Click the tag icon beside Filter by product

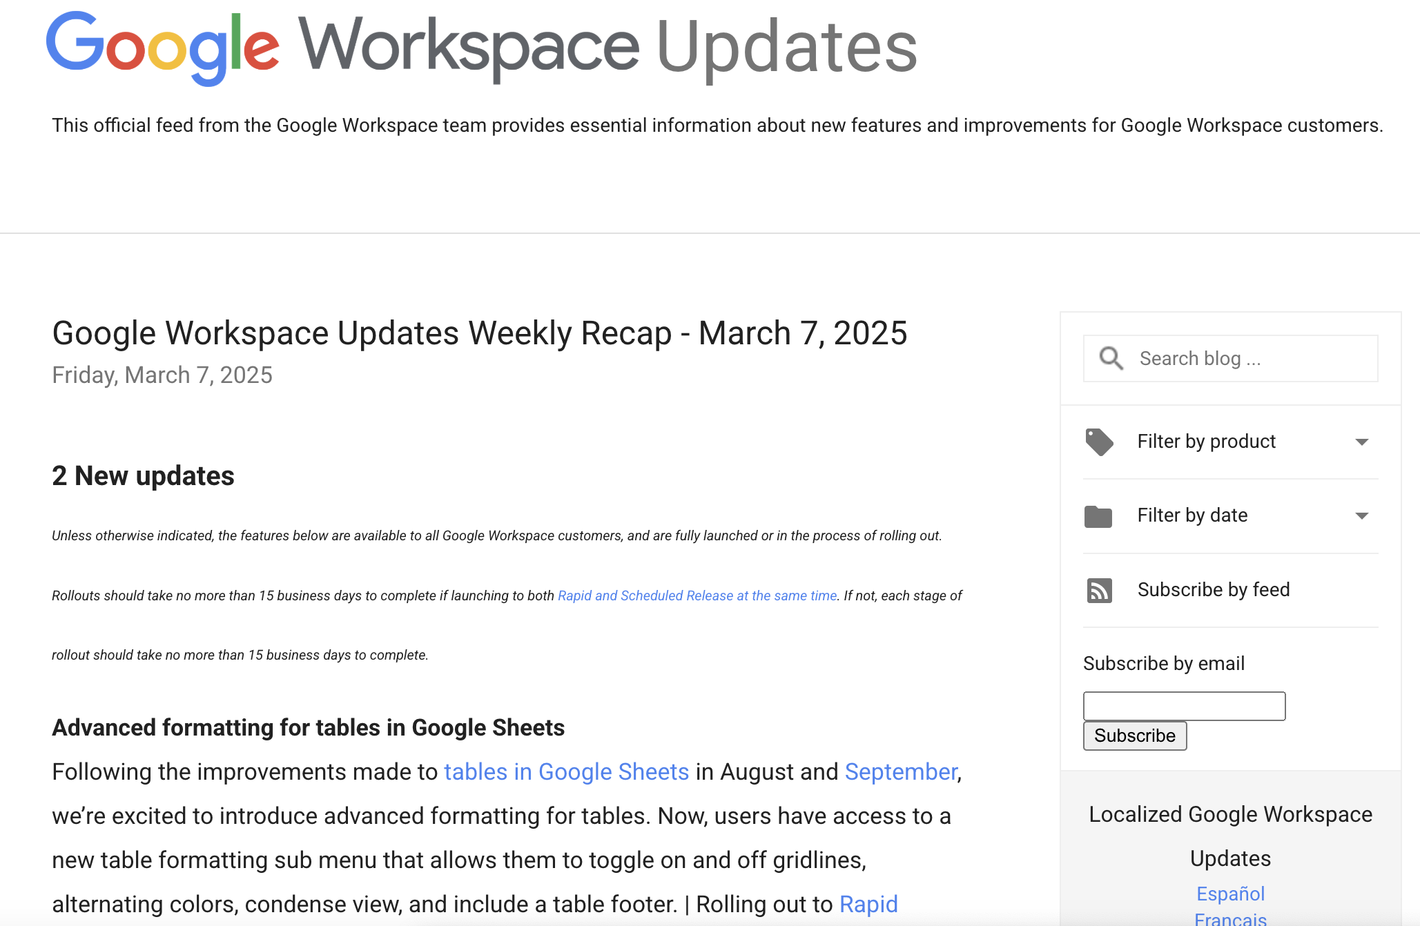pos(1100,442)
